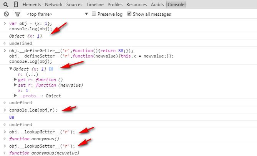Click the logged value 88
This screenshot has width=257, height=156.
pos(12,117)
